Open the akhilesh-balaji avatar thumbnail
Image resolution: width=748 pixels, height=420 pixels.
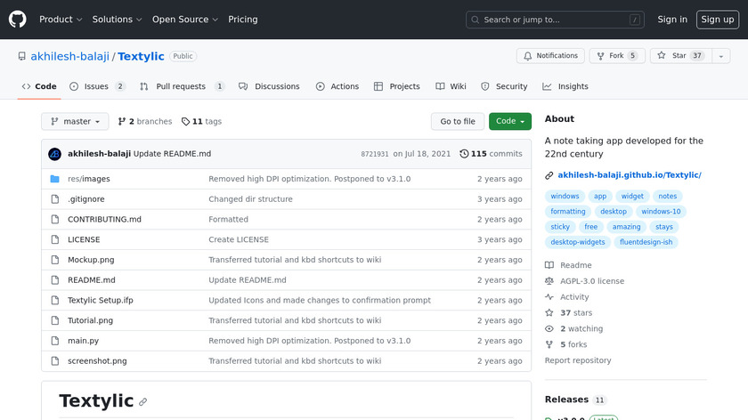(x=54, y=154)
